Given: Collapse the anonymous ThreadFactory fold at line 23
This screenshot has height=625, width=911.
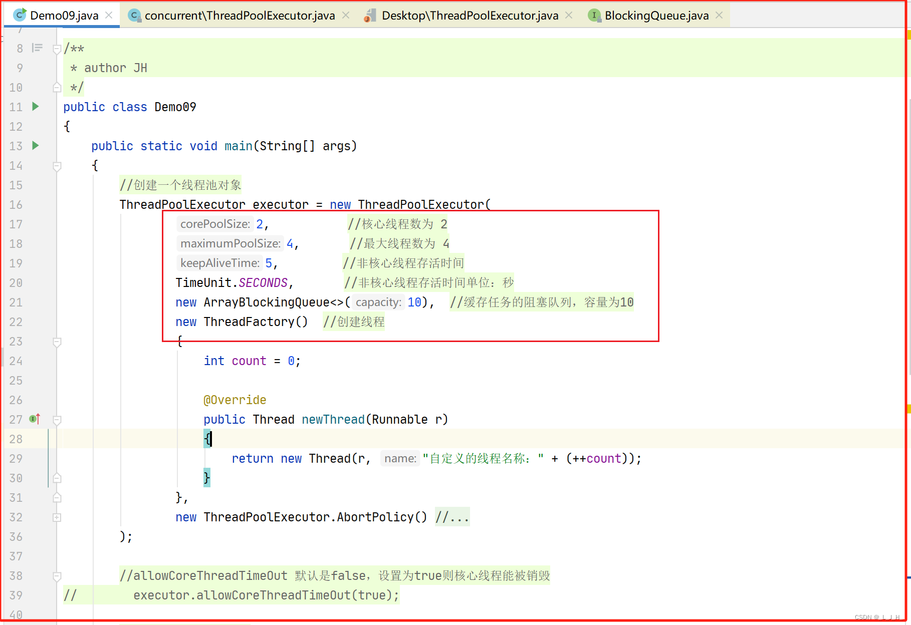Looking at the screenshot, I should point(57,342).
